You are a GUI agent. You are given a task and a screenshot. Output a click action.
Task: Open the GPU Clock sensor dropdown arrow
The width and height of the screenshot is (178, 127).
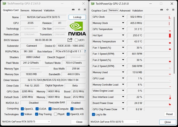tap(123, 17)
